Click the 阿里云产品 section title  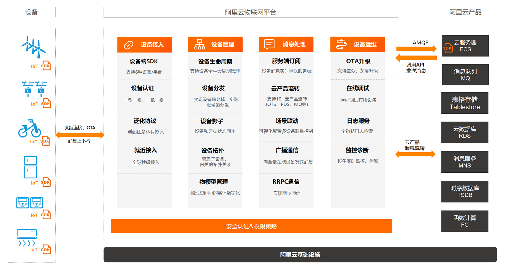coord(465,12)
